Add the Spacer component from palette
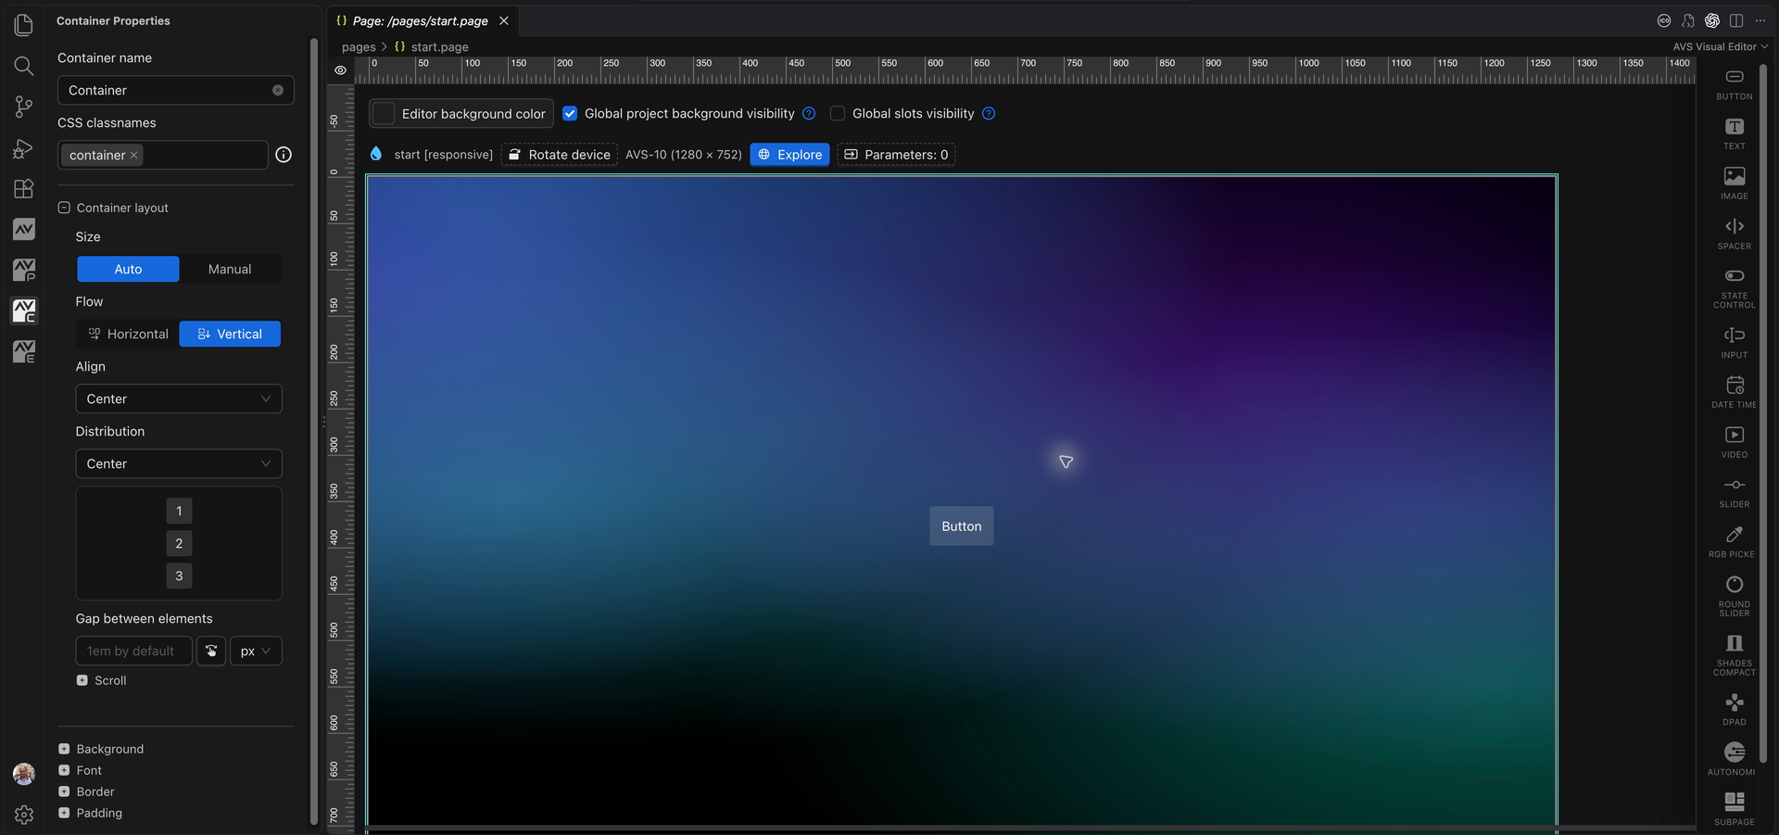 [1735, 234]
